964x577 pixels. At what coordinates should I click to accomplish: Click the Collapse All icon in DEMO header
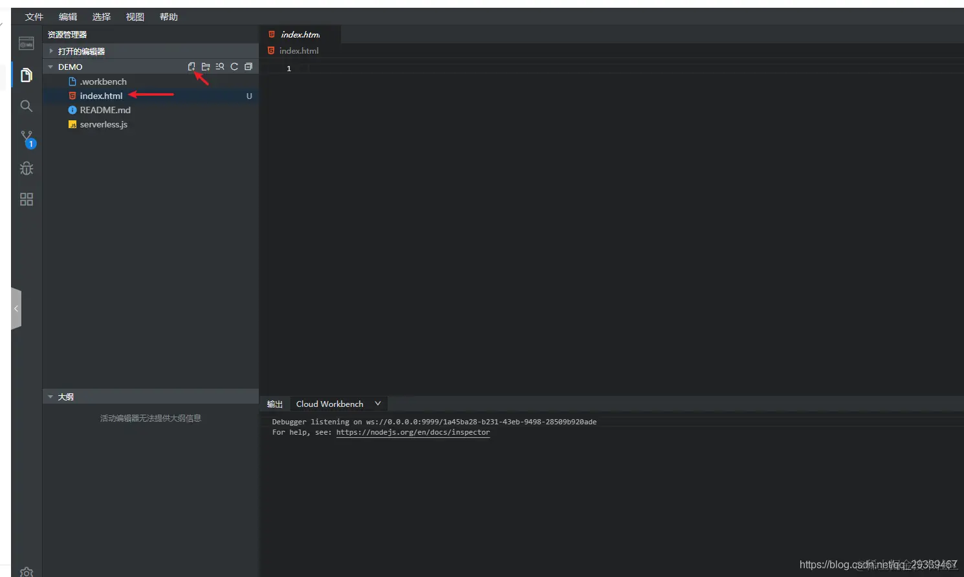(248, 67)
